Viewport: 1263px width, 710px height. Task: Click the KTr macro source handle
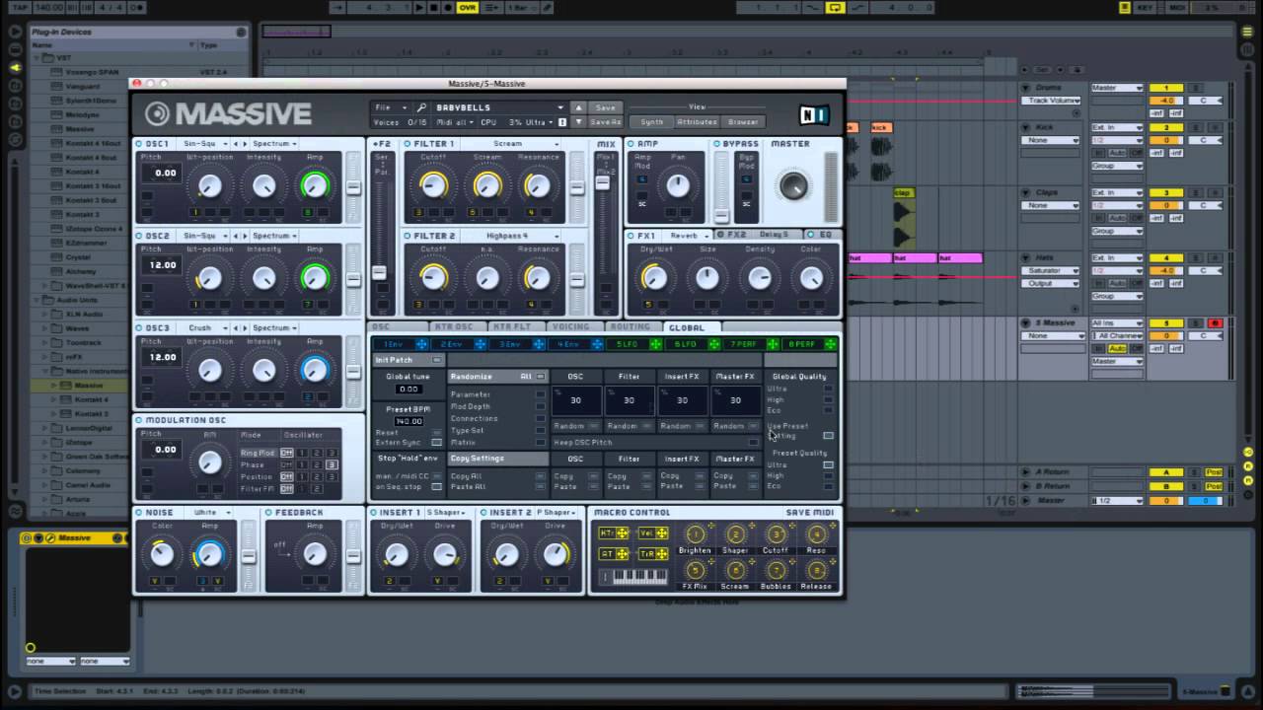point(615,533)
